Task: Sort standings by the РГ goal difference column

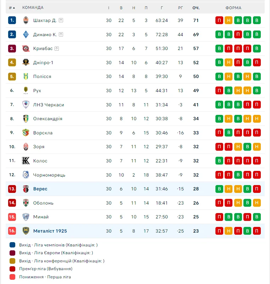Action: coord(180,8)
